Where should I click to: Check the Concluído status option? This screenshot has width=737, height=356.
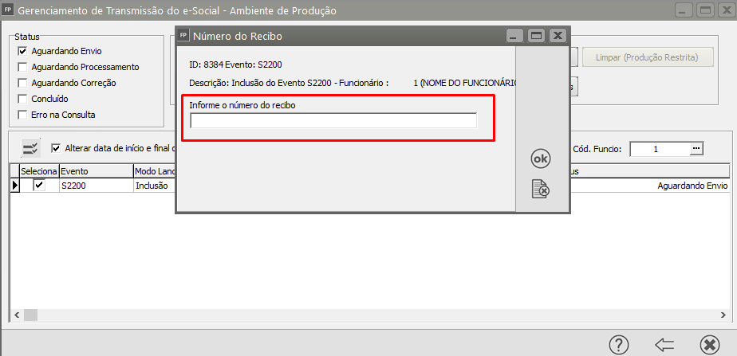coord(22,99)
